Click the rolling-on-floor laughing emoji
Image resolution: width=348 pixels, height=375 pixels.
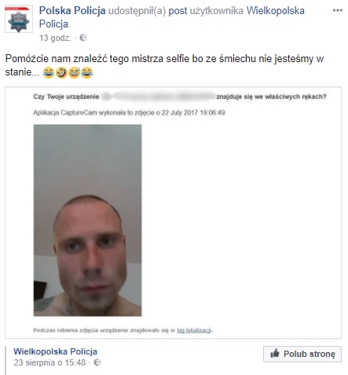(x=61, y=72)
